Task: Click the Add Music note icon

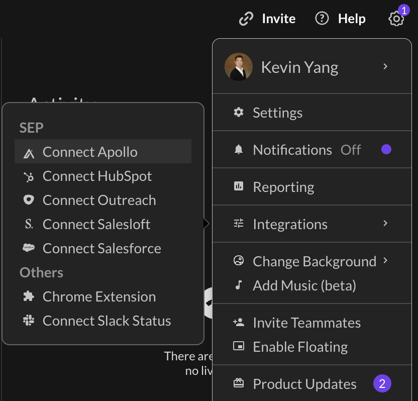Action: click(x=238, y=285)
